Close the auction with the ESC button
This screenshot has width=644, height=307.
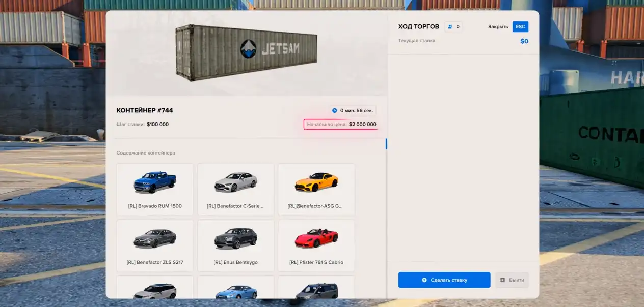(520, 26)
